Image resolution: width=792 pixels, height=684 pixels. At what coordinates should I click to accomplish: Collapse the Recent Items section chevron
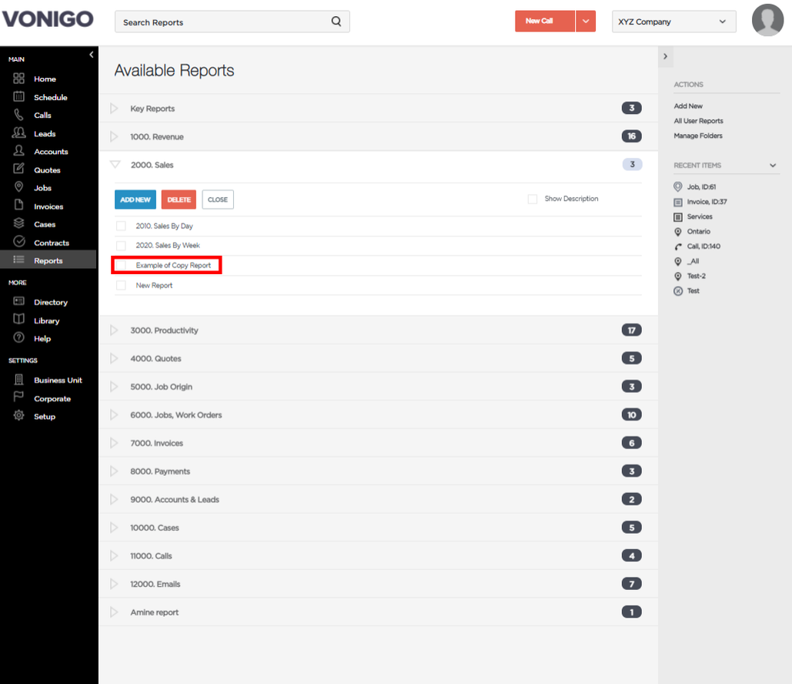point(773,166)
